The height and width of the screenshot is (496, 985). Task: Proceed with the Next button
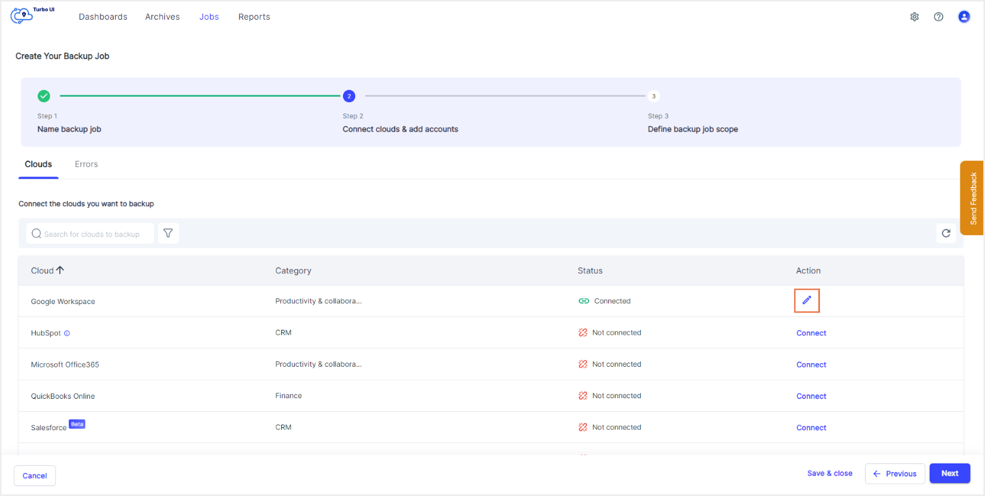pyautogui.click(x=950, y=473)
